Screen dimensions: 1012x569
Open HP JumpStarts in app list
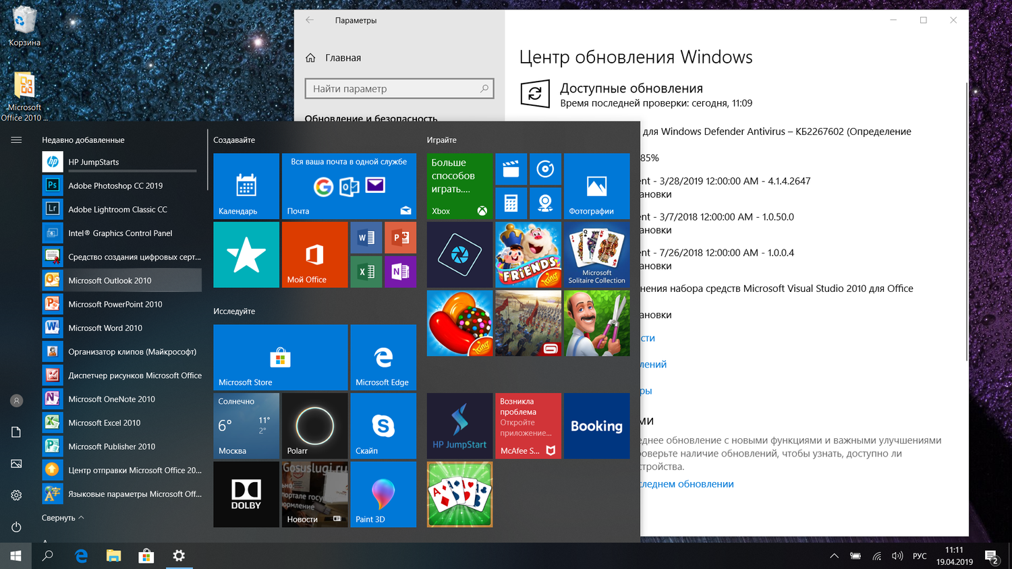[121, 162]
